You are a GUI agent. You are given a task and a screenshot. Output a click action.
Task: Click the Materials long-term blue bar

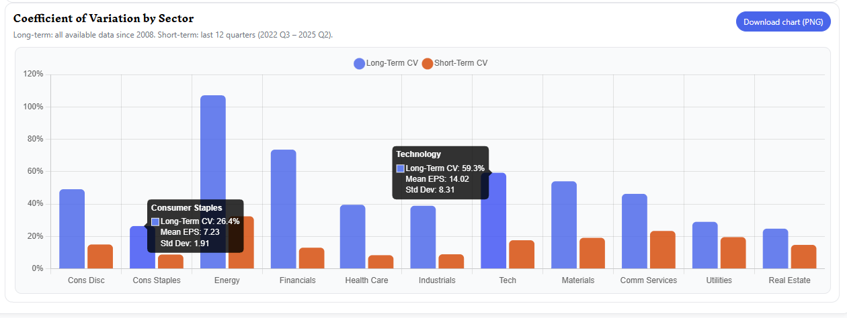tap(564, 225)
